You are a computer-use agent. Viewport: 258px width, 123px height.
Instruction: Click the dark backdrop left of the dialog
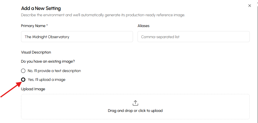click(8, 43)
